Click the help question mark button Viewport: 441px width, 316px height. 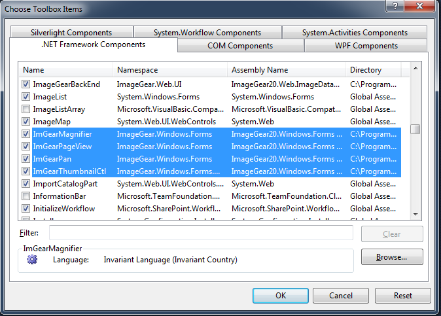(x=395, y=6)
